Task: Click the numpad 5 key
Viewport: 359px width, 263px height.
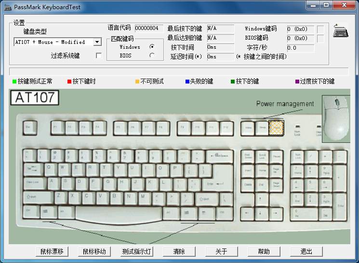Action: [311, 185]
